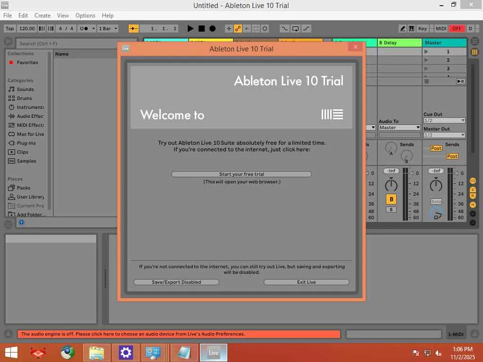
Task: Select Plug-Ins in the browser categories
Action: point(26,143)
